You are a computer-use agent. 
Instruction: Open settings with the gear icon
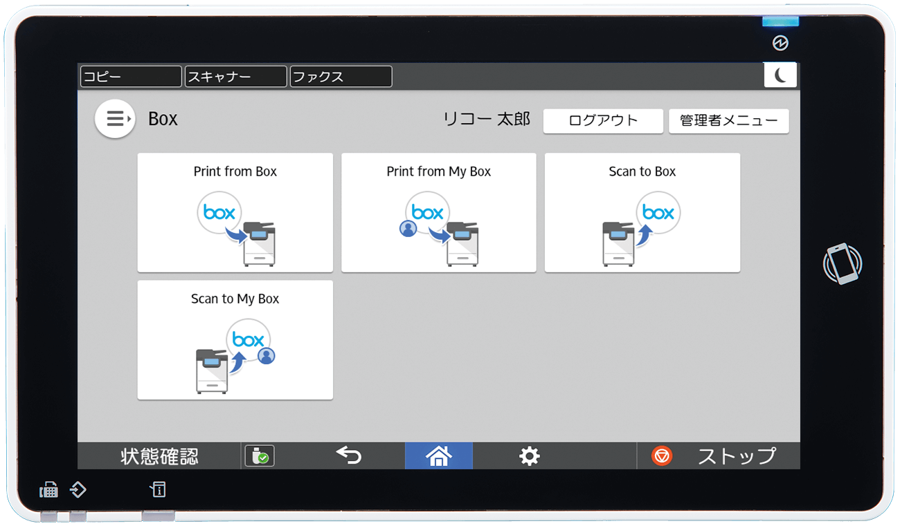tap(530, 456)
